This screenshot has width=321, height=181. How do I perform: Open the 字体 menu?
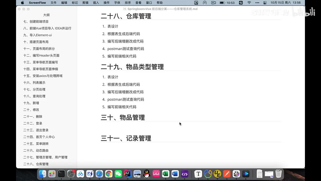[117, 3]
